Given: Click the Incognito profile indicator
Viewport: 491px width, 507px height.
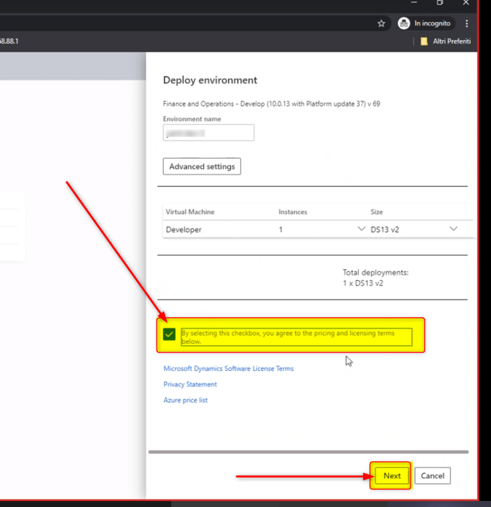Looking at the screenshot, I should [425, 23].
